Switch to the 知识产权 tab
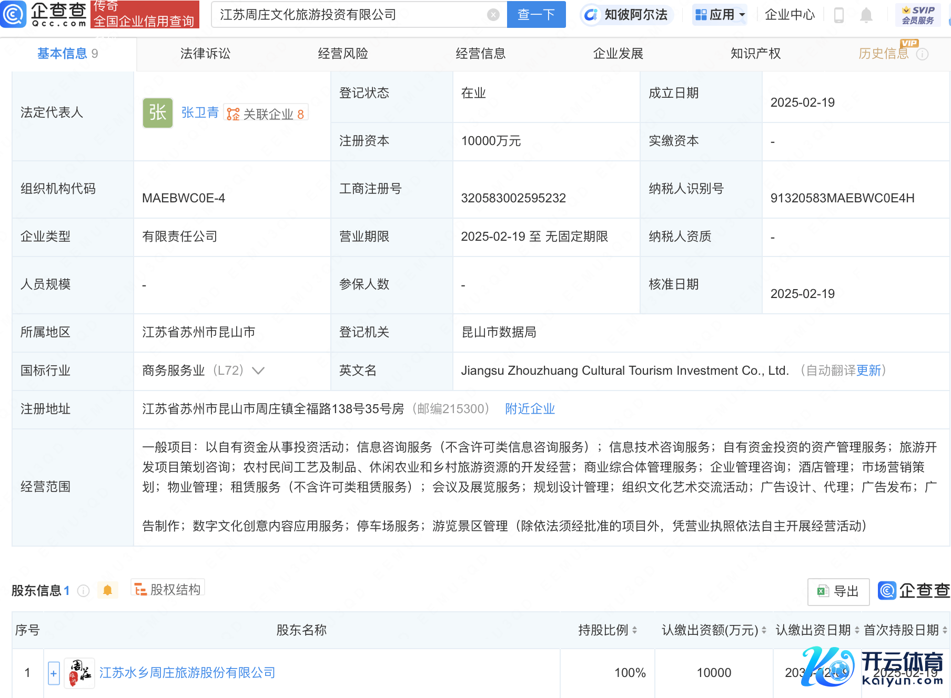The width and height of the screenshot is (951, 698). tap(755, 54)
